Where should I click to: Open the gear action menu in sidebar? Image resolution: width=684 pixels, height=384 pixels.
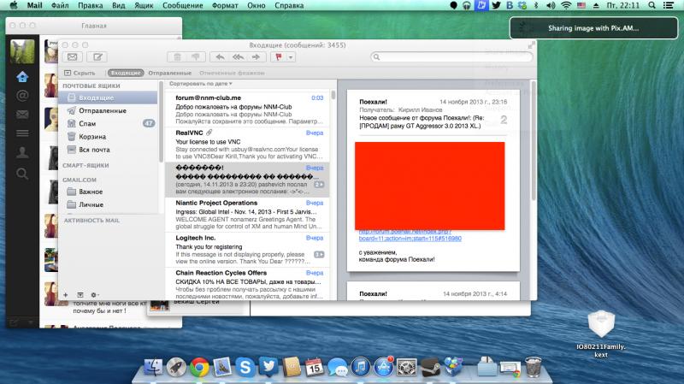[x=94, y=295]
